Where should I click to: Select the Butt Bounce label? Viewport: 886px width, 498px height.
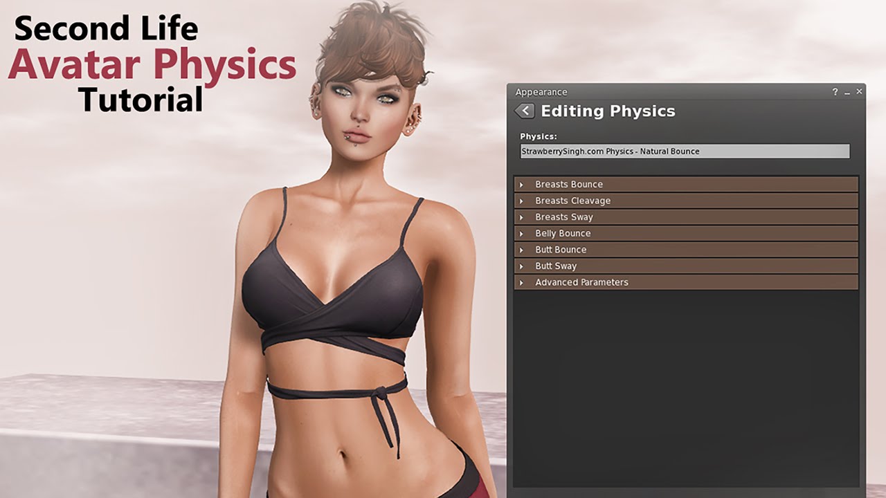561,250
